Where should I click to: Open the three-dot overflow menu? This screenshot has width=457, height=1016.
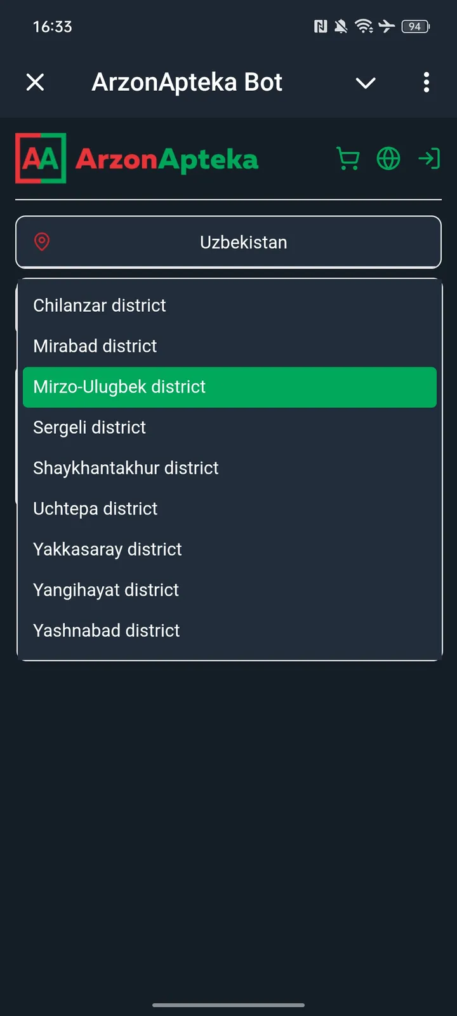tap(426, 83)
